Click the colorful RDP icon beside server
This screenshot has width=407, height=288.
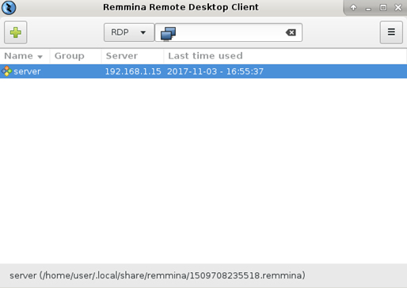point(6,71)
